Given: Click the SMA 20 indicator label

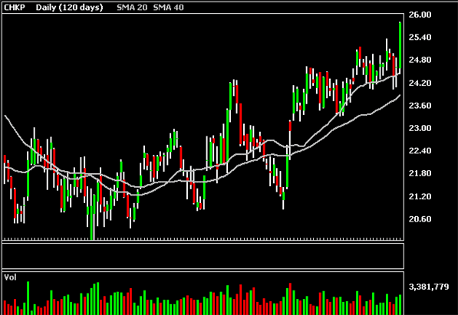Looking at the screenshot, I should pos(132,8).
